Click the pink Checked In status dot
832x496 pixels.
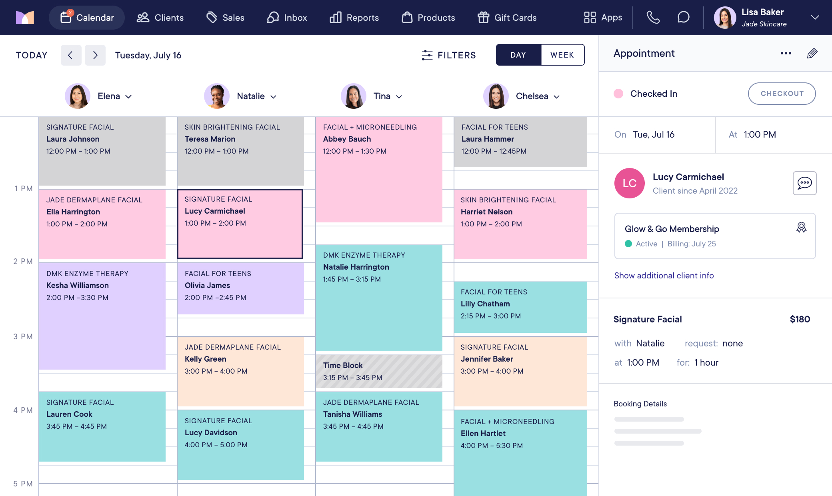pyautogui.click(x=618, y=94)
